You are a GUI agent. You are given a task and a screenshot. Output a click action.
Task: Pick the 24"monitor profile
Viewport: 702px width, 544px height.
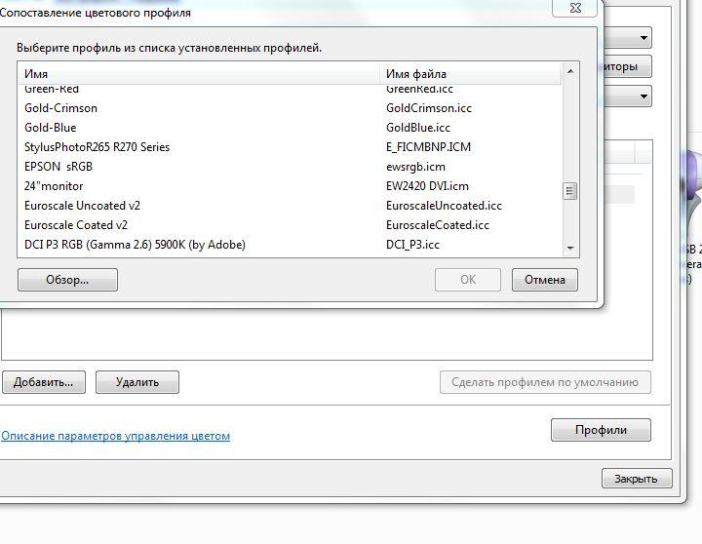pyautogui.click(x=289, y=186)
